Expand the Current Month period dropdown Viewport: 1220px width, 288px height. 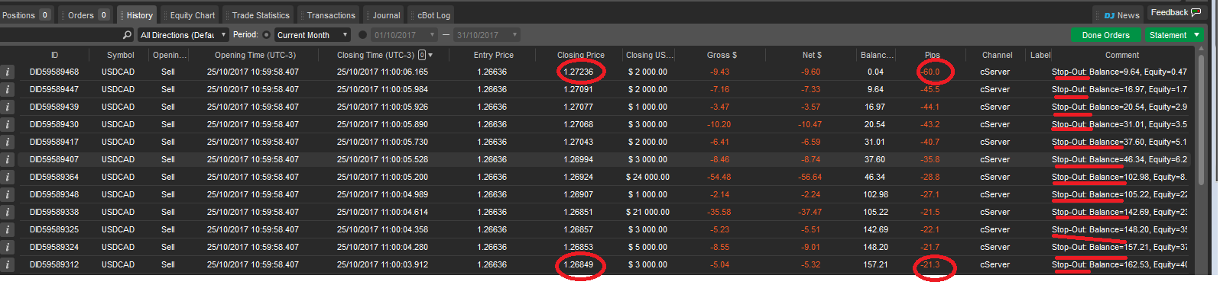(x=312, y=35)
